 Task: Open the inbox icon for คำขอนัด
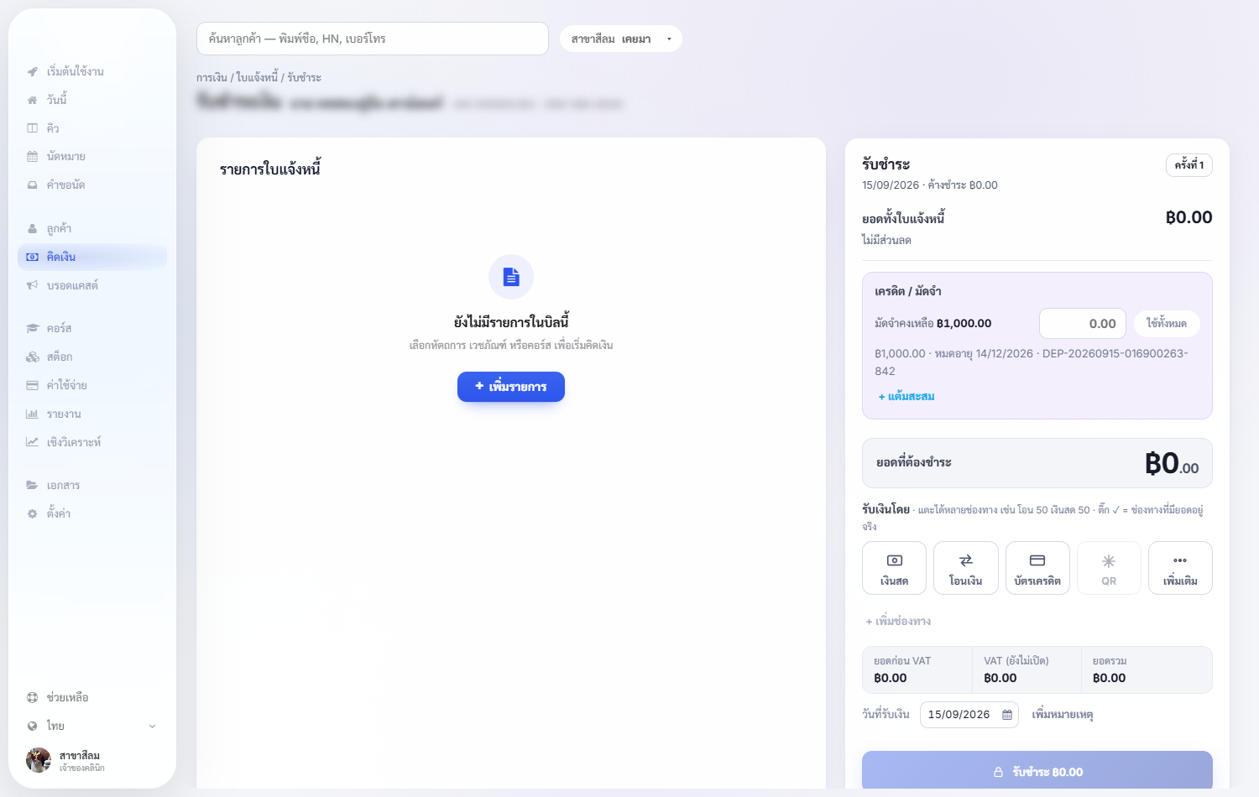pos(32,185)
